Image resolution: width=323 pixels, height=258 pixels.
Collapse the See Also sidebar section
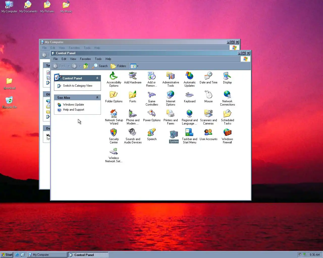97,98
